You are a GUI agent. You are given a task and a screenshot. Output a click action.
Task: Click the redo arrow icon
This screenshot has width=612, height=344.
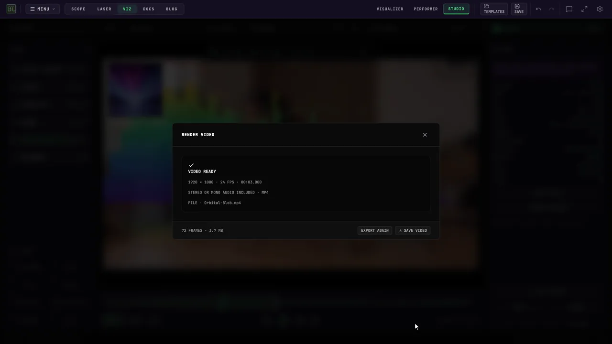[x=552, y=9]
